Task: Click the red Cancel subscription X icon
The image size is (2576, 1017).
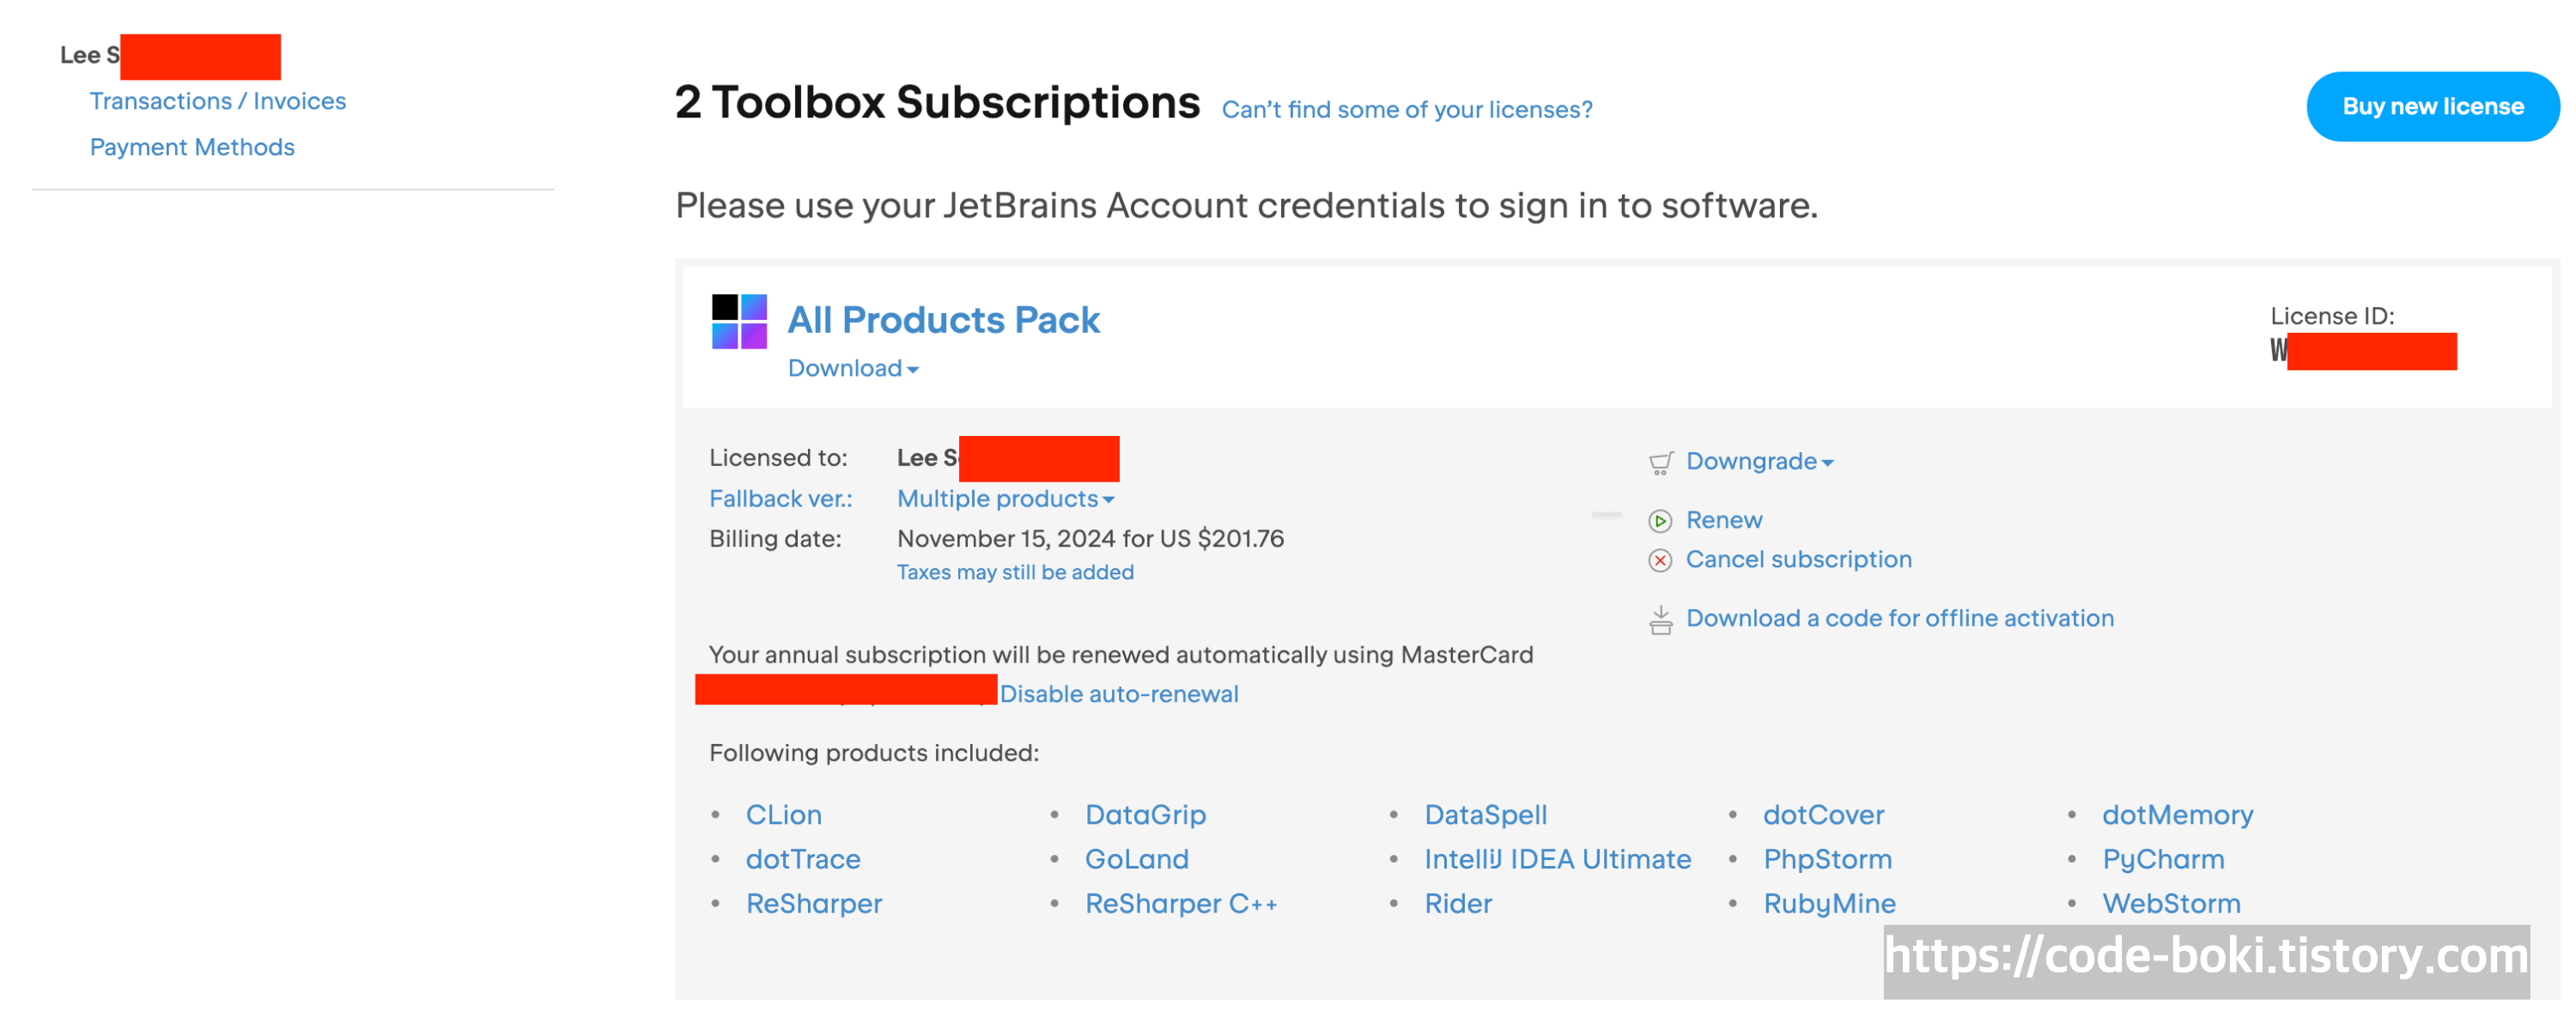Action: [x=1660, y=560]
